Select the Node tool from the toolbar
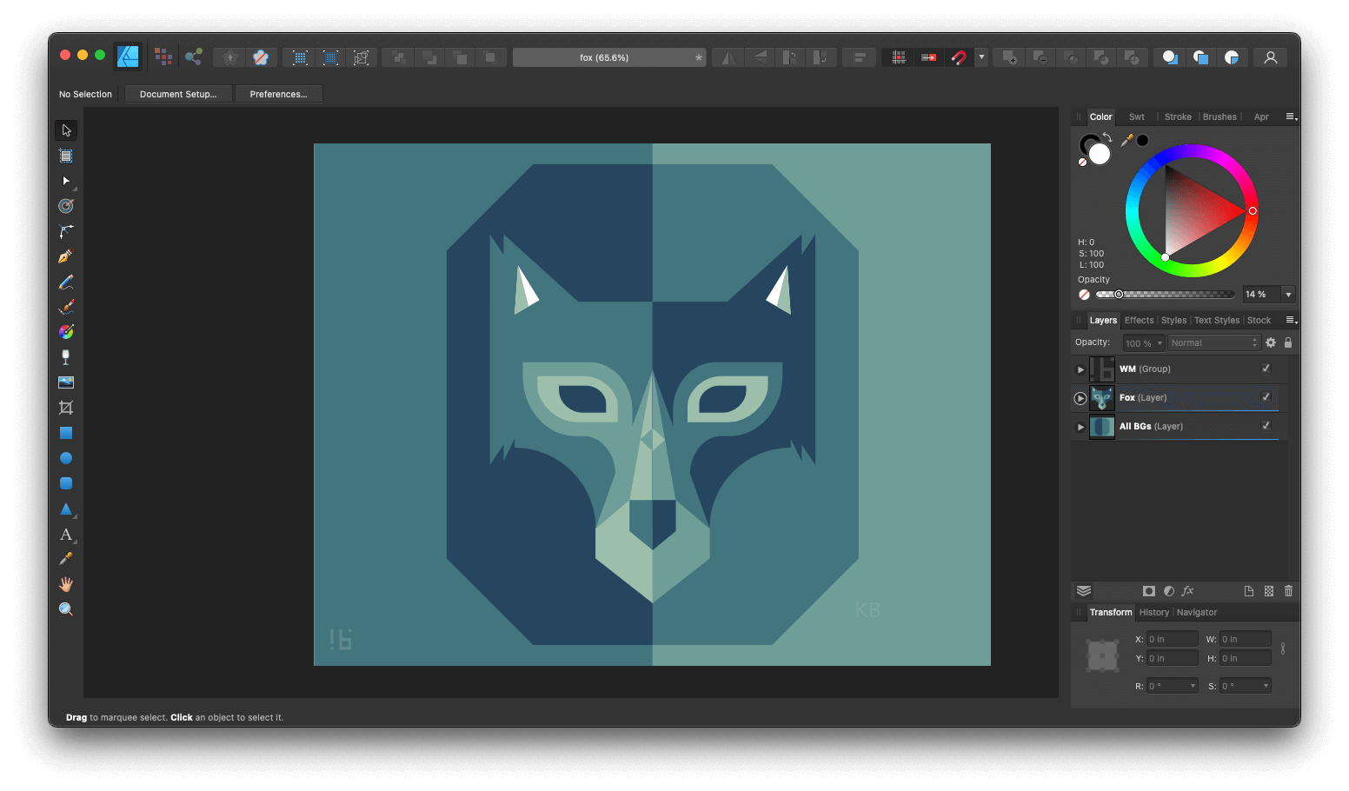This screenshot has width=1349, height=791. [66, 180]
